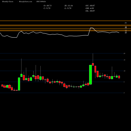Click the 'O: 10.71' open value
Image resolution: width=131 pixels, height=131 pixels.
[x=47, y=6]
